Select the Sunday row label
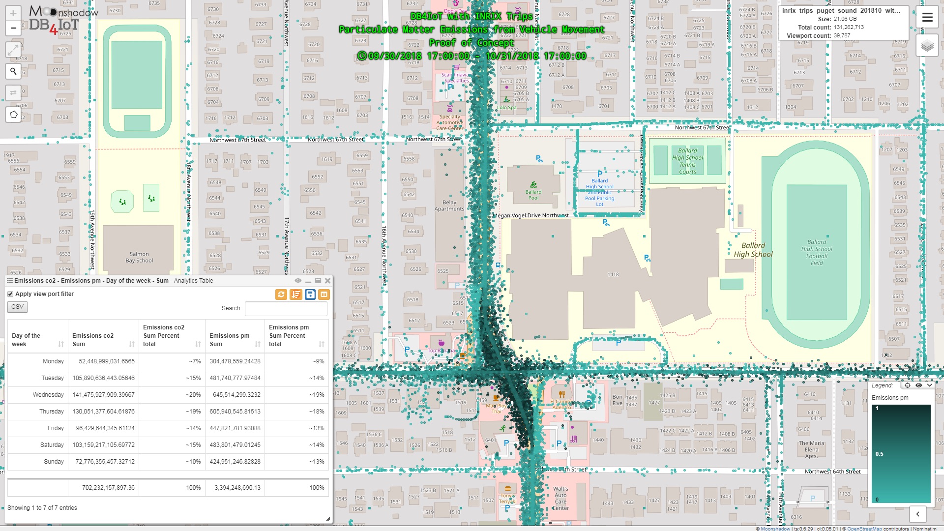 [54, 462]
